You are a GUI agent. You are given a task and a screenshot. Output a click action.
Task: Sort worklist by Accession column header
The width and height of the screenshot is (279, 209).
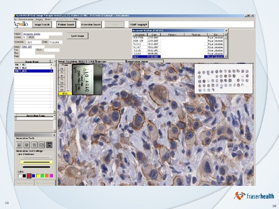tap(139, 35)
